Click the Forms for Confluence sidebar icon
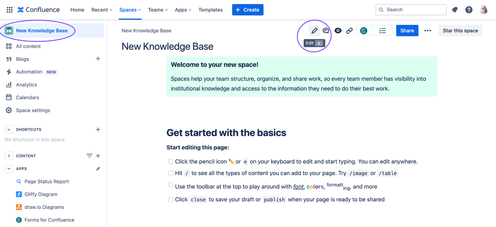The image size is (496, 227). (19, 220)
